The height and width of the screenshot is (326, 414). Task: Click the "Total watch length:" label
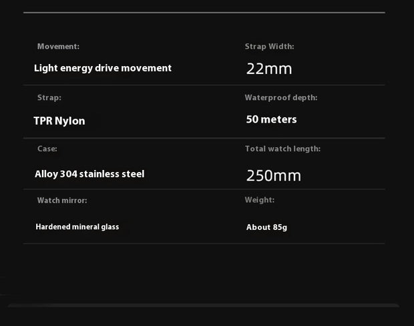[x=282, y=149]
